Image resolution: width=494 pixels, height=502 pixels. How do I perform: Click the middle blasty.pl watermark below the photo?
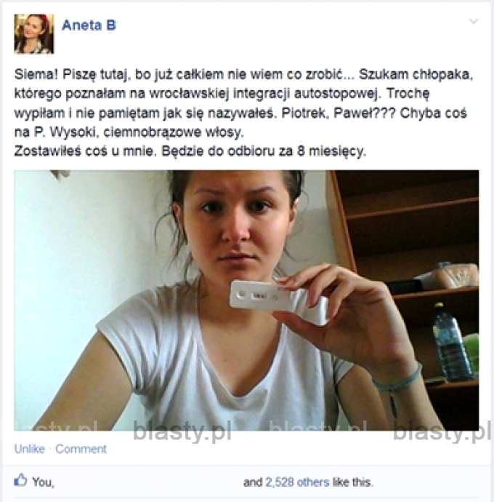coord(318,431)
